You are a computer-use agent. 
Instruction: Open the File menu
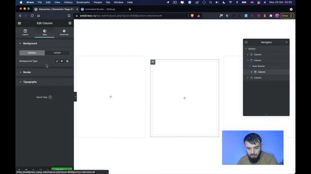(40, 2)
